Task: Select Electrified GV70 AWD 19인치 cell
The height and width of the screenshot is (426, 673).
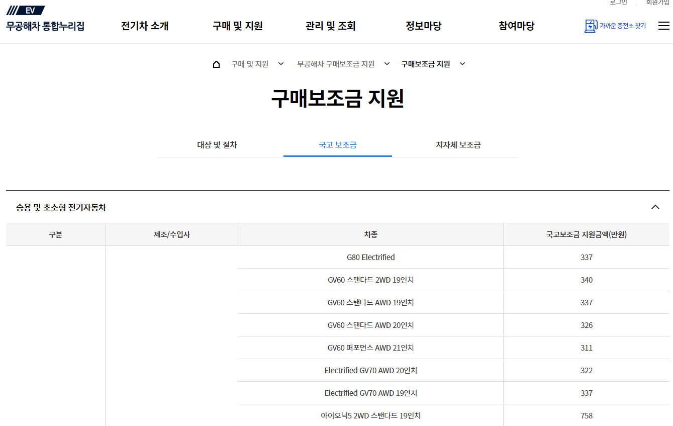Action: point(371,393)
